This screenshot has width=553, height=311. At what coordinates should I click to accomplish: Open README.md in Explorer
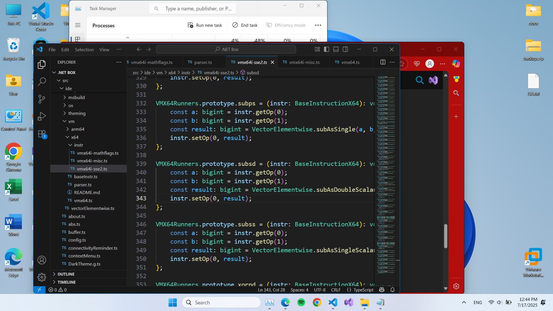point(88,192)
